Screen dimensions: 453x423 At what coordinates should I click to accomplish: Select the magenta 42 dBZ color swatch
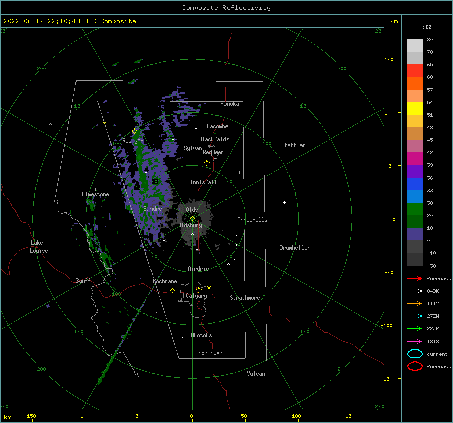(x=415, y=159)
